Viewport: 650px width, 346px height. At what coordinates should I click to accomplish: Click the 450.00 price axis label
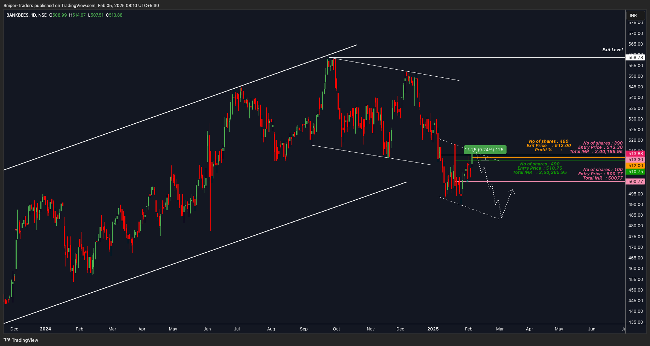click(x=635, y=290)
